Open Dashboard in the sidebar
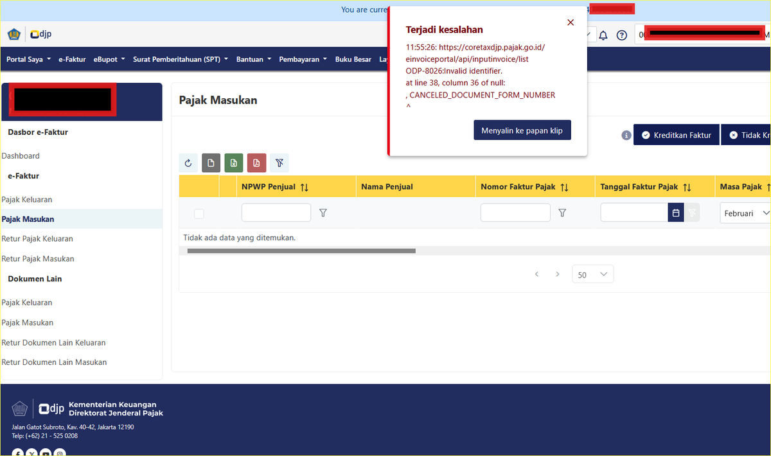This screenshot has width=771, height=456. coord(21,155)
